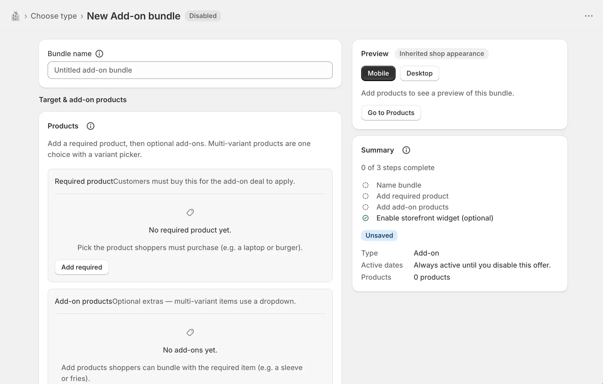This screenshot has width=603, height=384.
Task: Focus the Bundle name input field
Action: coord(190,70)
